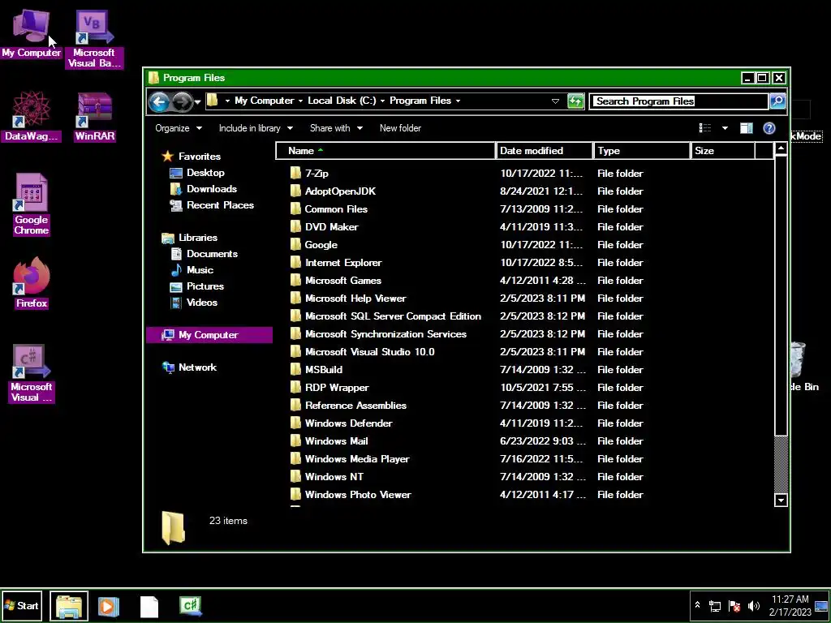Select the Common Files folder icon
The width and height of the screenshot is (831, 623).
pyautogui.click(x=295, y=209)
